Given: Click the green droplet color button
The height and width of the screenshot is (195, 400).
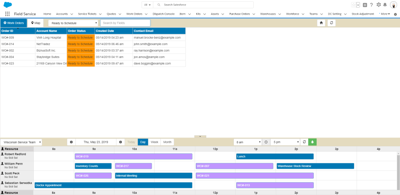Looking at the screenshot, I should point(312,142).
